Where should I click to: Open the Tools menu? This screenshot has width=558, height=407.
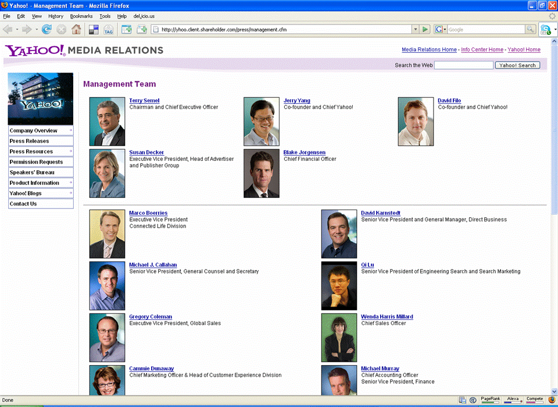[105, 16]
